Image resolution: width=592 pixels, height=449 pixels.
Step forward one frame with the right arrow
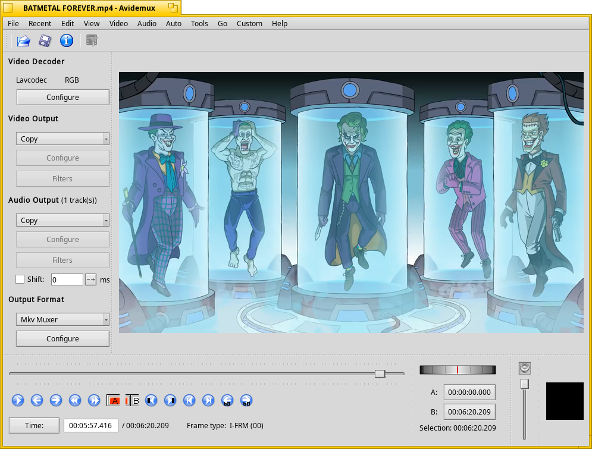[x=56, y=400]
